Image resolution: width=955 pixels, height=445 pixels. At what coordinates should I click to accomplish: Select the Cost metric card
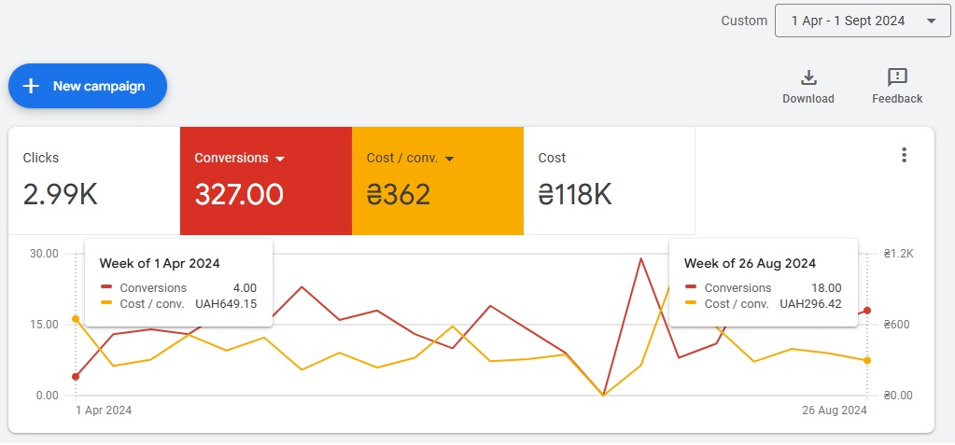tap(609, 181)
